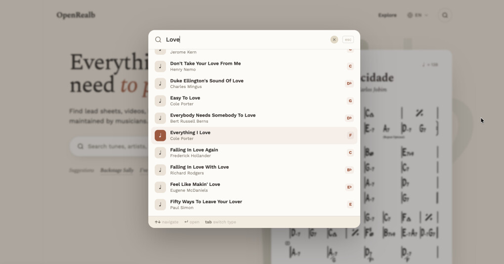Open Falling In Love With Love result
Screen dimensions: 504x264
pos(254,170)
